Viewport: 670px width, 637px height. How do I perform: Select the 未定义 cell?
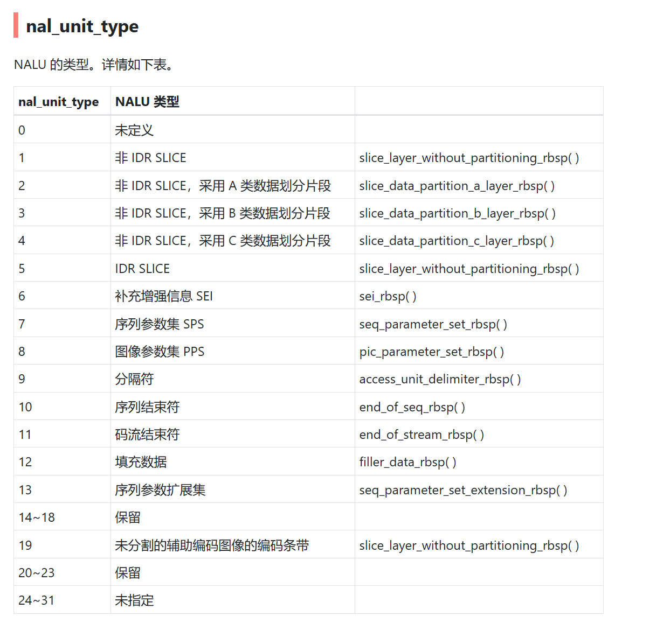click(x=134, y=130)
